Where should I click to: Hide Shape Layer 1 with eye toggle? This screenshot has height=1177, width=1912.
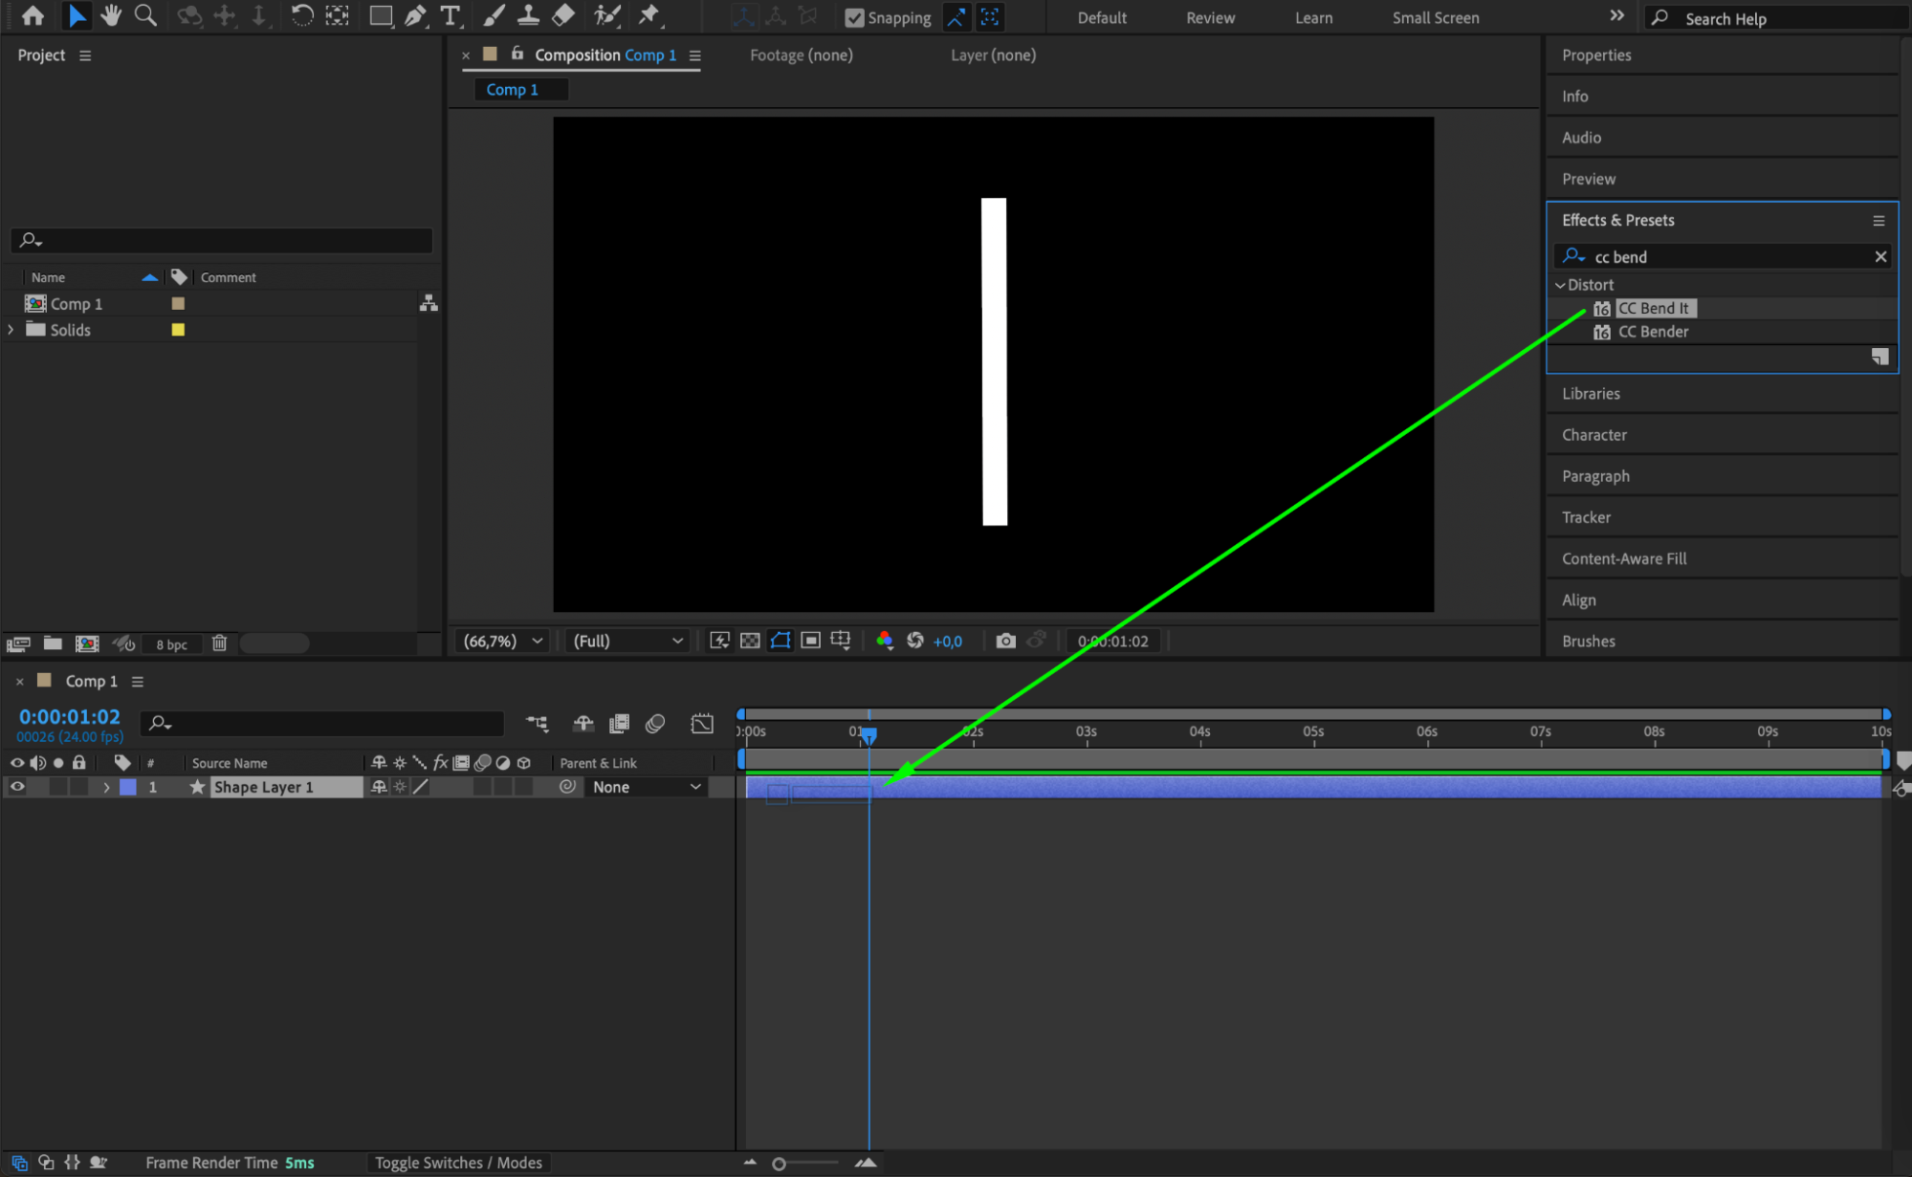[17, 787]
